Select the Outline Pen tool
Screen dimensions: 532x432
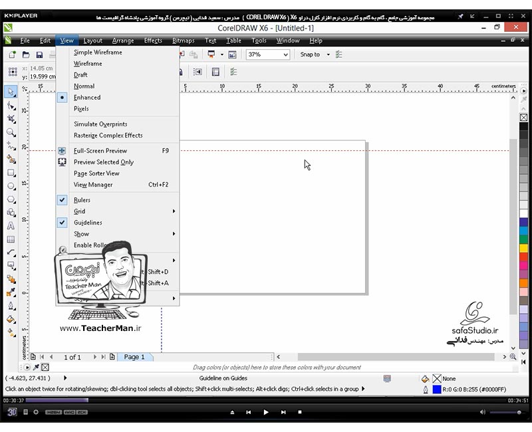(11, 306)
